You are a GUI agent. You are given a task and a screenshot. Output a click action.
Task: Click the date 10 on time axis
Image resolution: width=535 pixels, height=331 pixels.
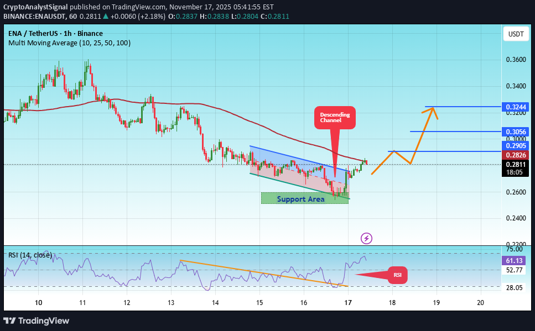click(x=39, y=303)
